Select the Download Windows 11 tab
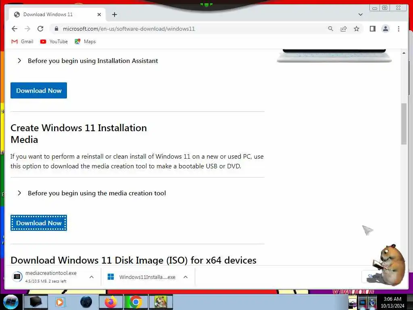The height and width of the screenshot is (310, 413). coord(57,15)
